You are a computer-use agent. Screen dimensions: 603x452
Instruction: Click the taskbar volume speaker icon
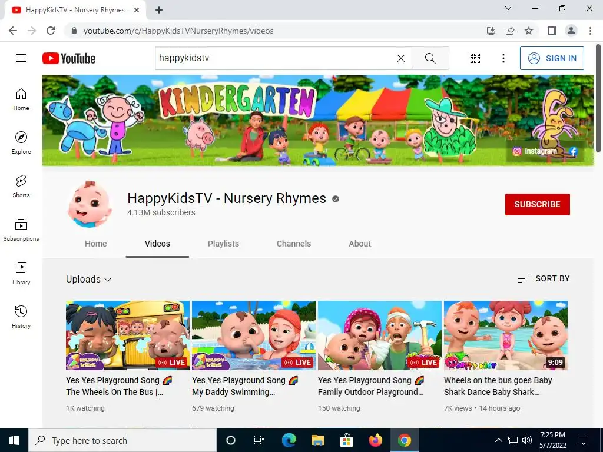[527, 440]
